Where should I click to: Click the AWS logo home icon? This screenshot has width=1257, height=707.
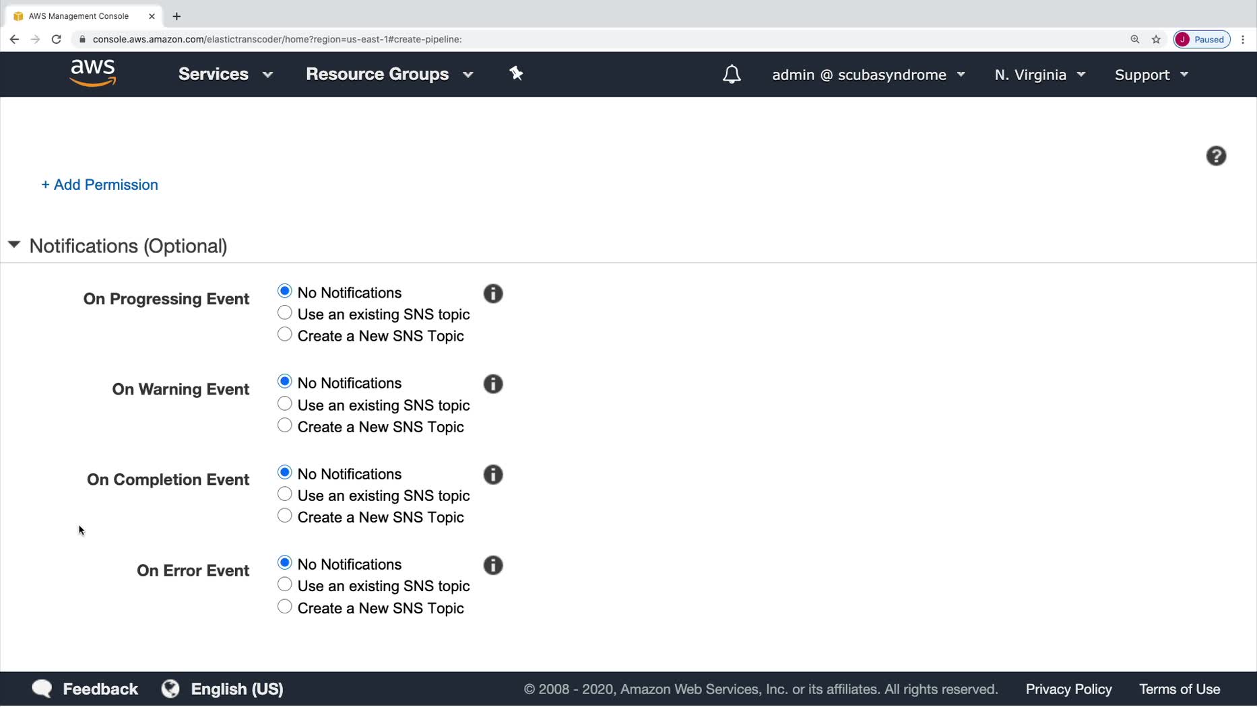(93, 73)
